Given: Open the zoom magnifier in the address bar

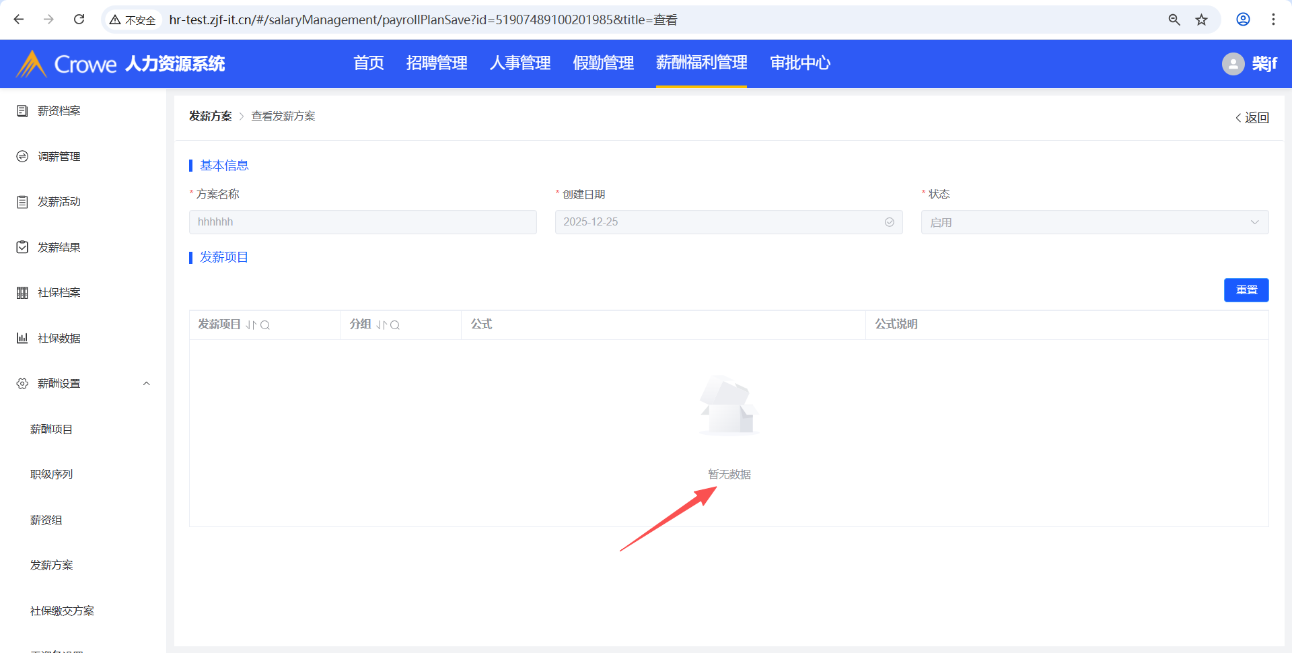Looking at the screenshot, I should [1174, 20].
